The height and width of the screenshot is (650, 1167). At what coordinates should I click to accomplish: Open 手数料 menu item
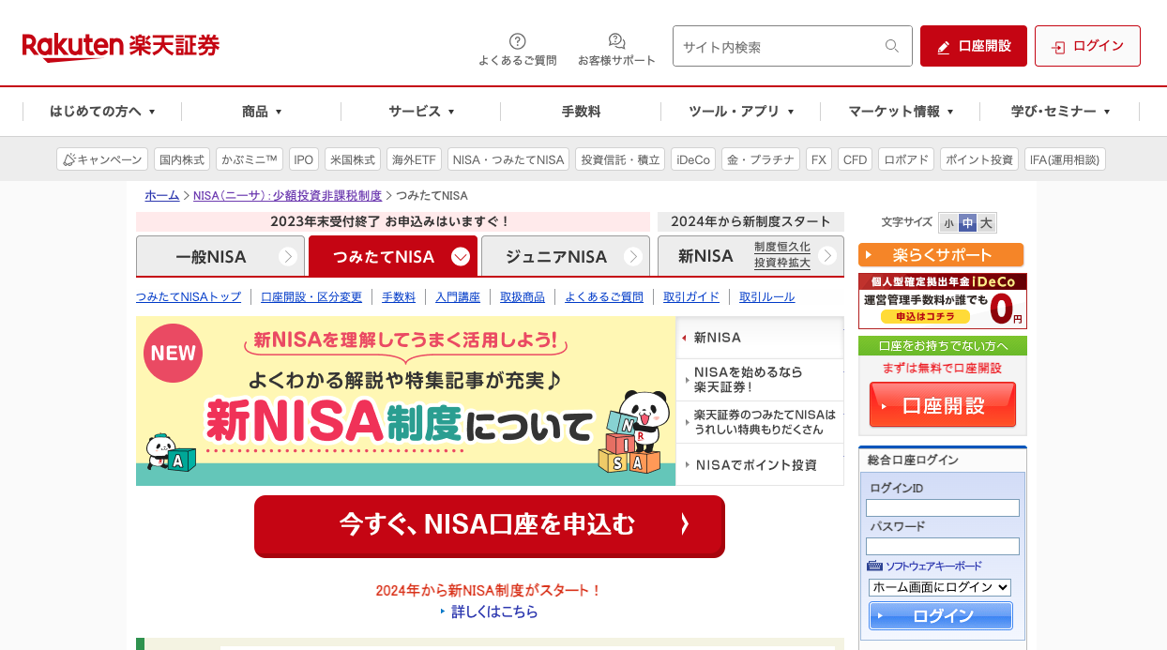pos(581,111)
